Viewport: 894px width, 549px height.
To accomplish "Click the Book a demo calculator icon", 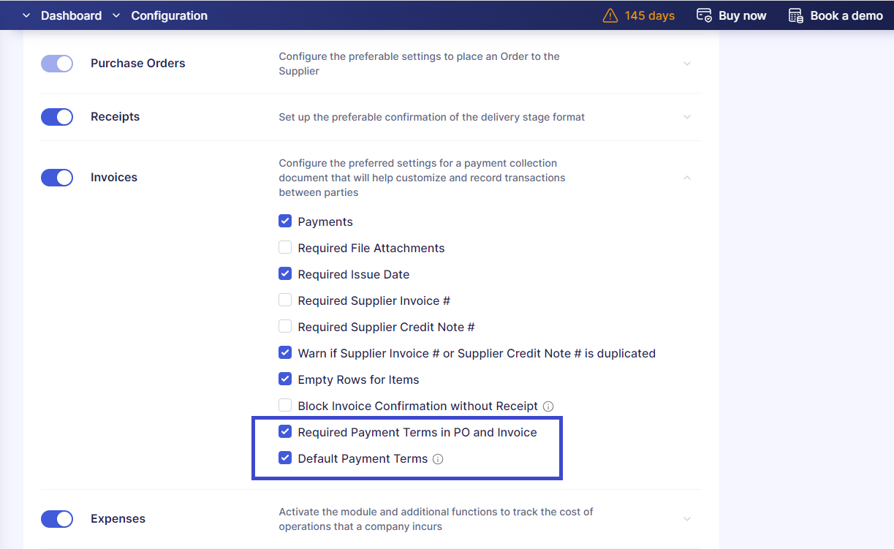I will click(795, 15).
